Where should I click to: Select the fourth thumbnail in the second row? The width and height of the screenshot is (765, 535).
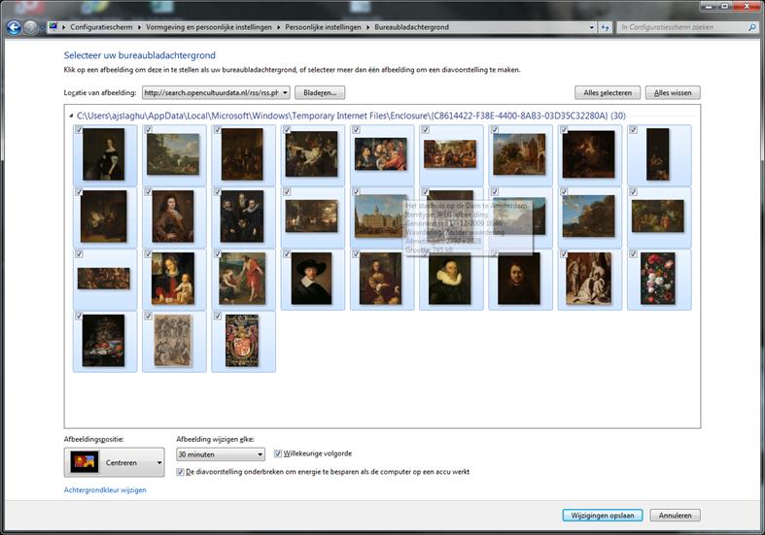(312, 217)
